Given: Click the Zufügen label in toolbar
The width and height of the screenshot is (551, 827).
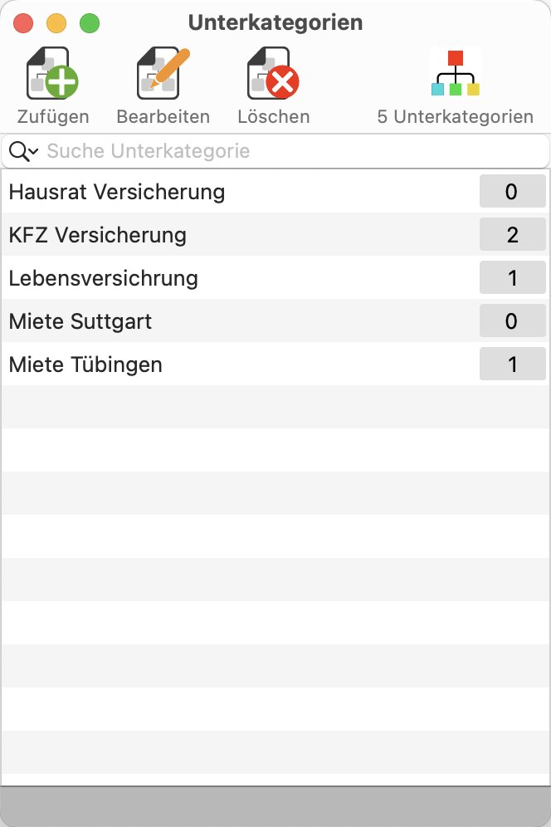Looking at the screenshot, I should click(53, 116).
